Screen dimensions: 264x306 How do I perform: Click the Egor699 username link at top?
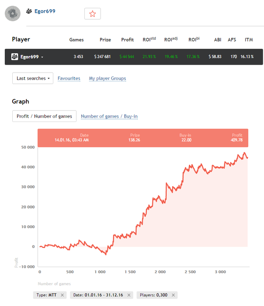(45, 11)
